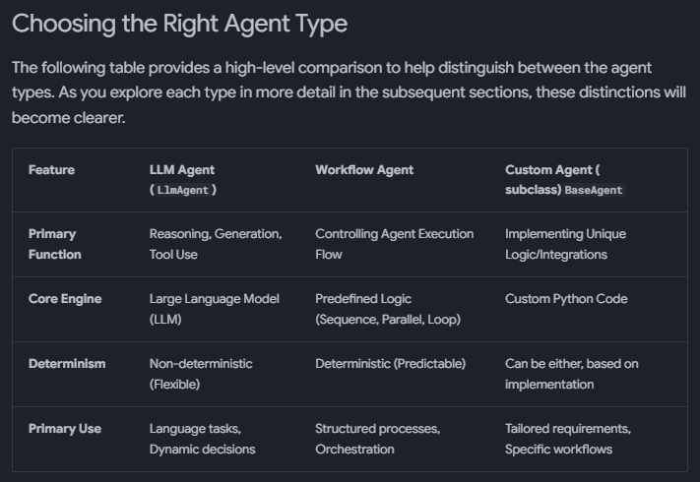Click the Feature column header
Screen dimensions: 700x482
tap(51, 170)
